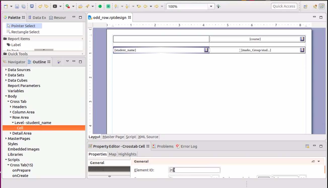The image size is (328, 188).
Task: Click the Save icon in toolbar
Action: (x=17, y=7)
